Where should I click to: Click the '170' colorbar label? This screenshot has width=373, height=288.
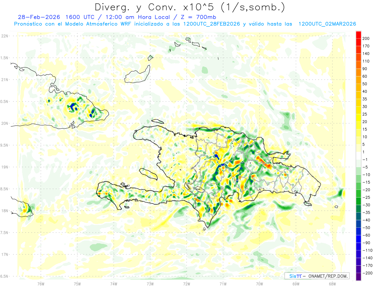(x=366, y=46)
